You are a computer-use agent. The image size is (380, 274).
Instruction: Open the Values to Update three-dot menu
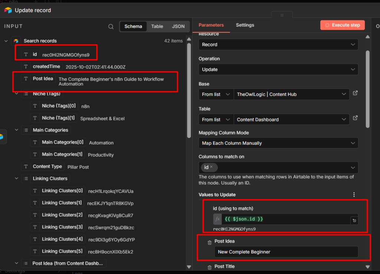(354, 195)
